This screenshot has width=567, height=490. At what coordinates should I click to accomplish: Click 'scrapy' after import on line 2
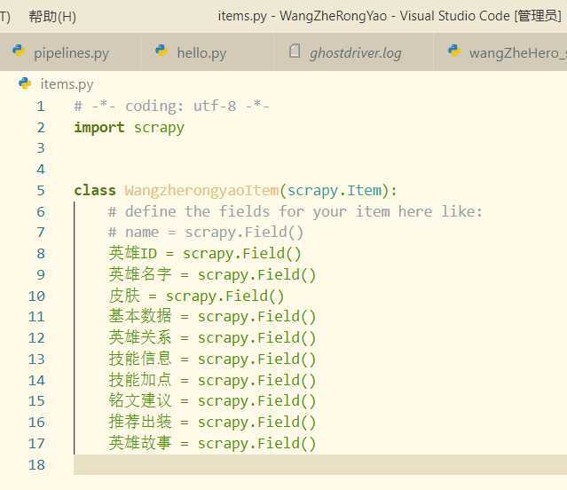(x=159, y=128)
